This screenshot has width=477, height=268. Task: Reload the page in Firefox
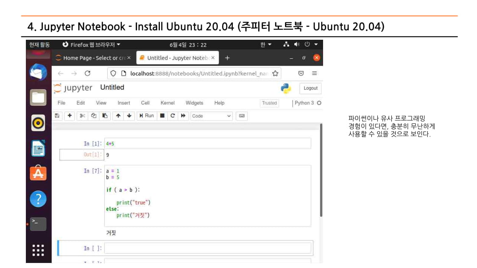tap(88, 74)
